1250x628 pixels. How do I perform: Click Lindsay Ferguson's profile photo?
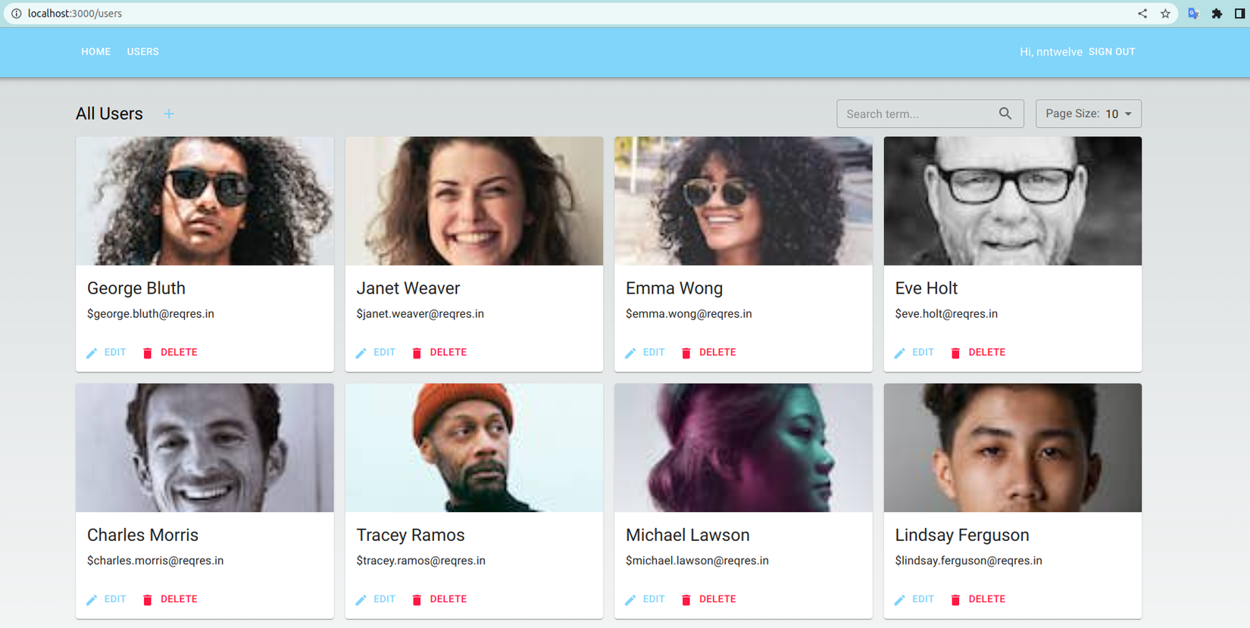pyautogui.click(x=1012, y=448)
